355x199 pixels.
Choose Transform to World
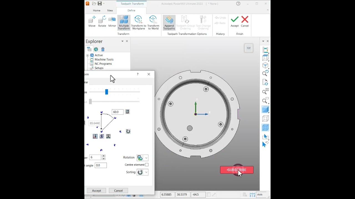point(153,23)
